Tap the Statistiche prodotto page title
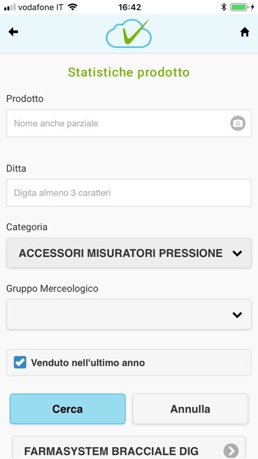This screenshot has height=459, width=258. [129, 73]
